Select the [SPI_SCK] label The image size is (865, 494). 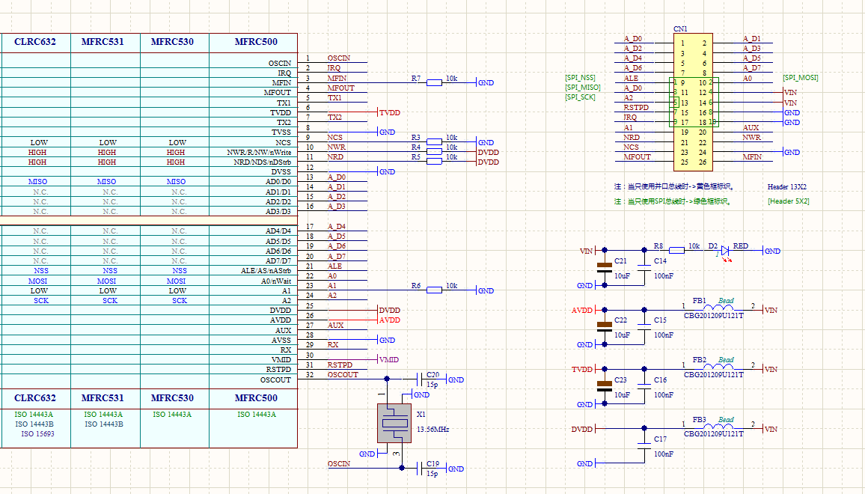click(580, 97)
